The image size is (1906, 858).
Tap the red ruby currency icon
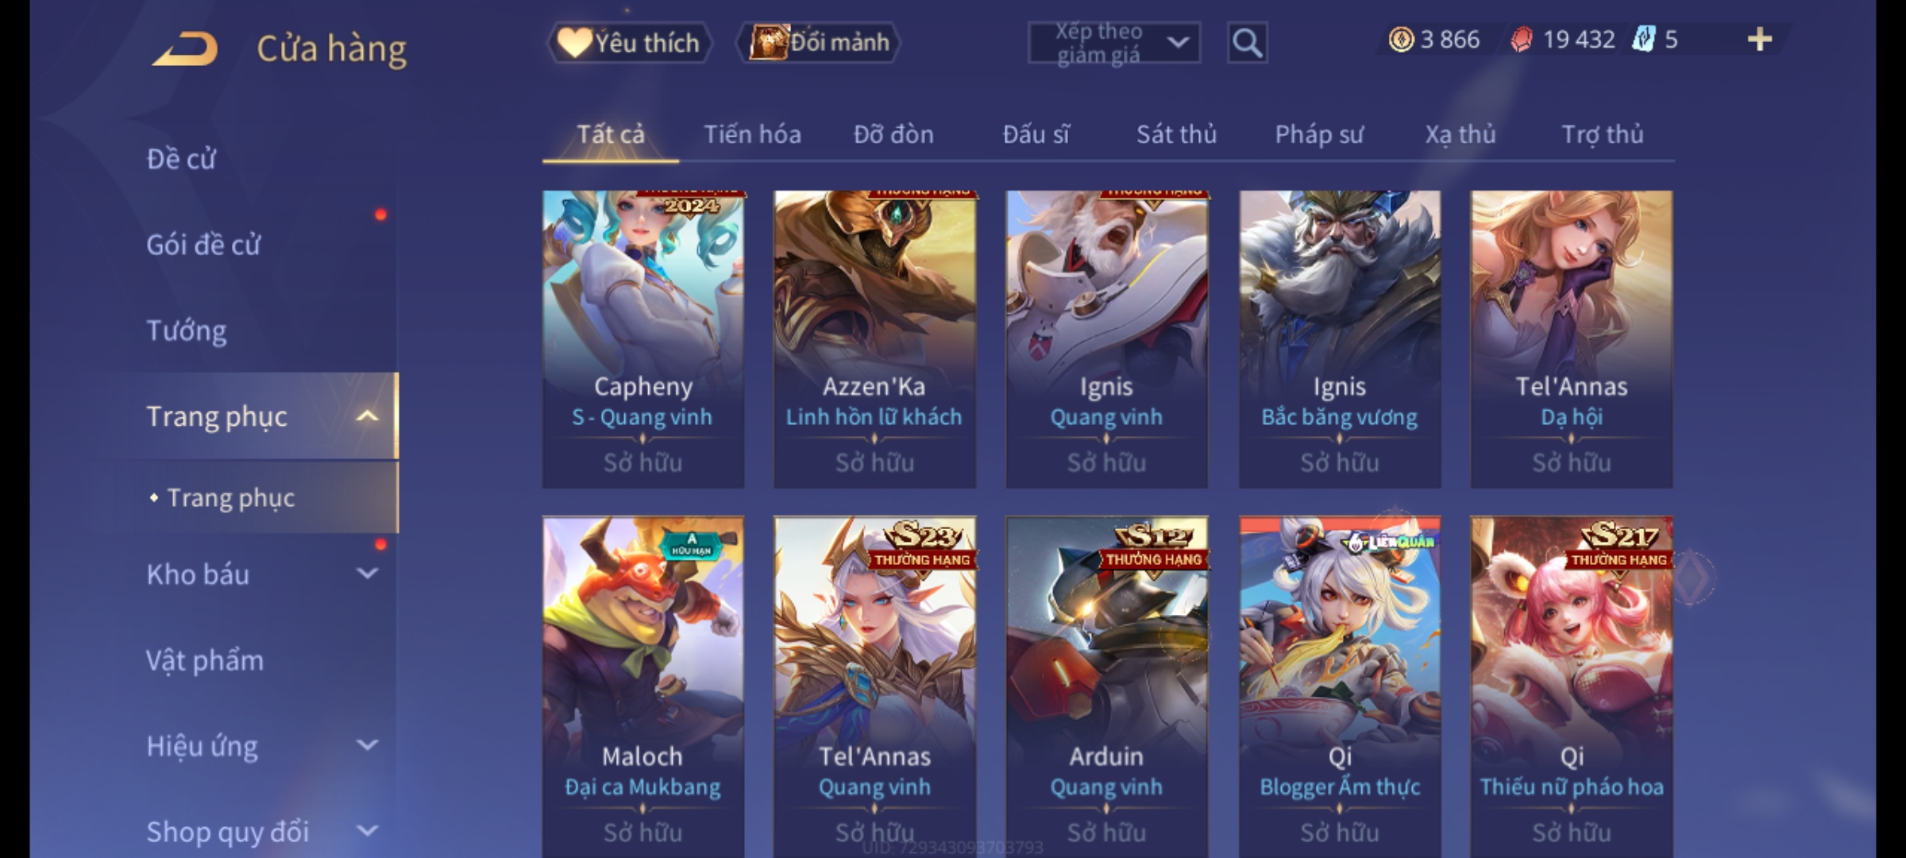[1521, 39]
